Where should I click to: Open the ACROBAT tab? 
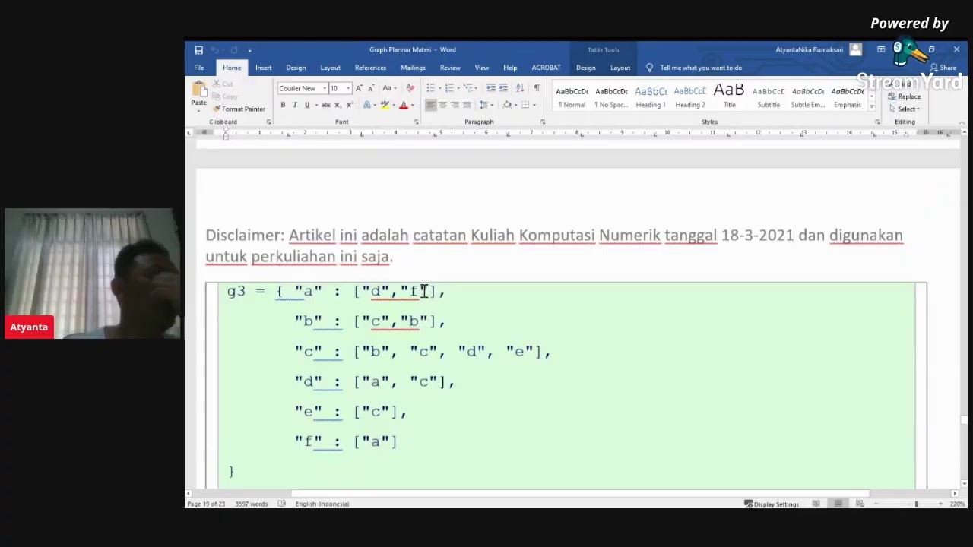coord(546,68)
